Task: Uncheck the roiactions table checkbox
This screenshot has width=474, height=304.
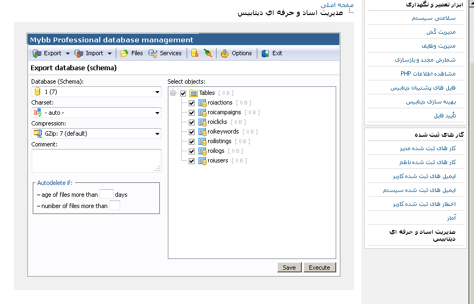Action: [x=191, y=103]
